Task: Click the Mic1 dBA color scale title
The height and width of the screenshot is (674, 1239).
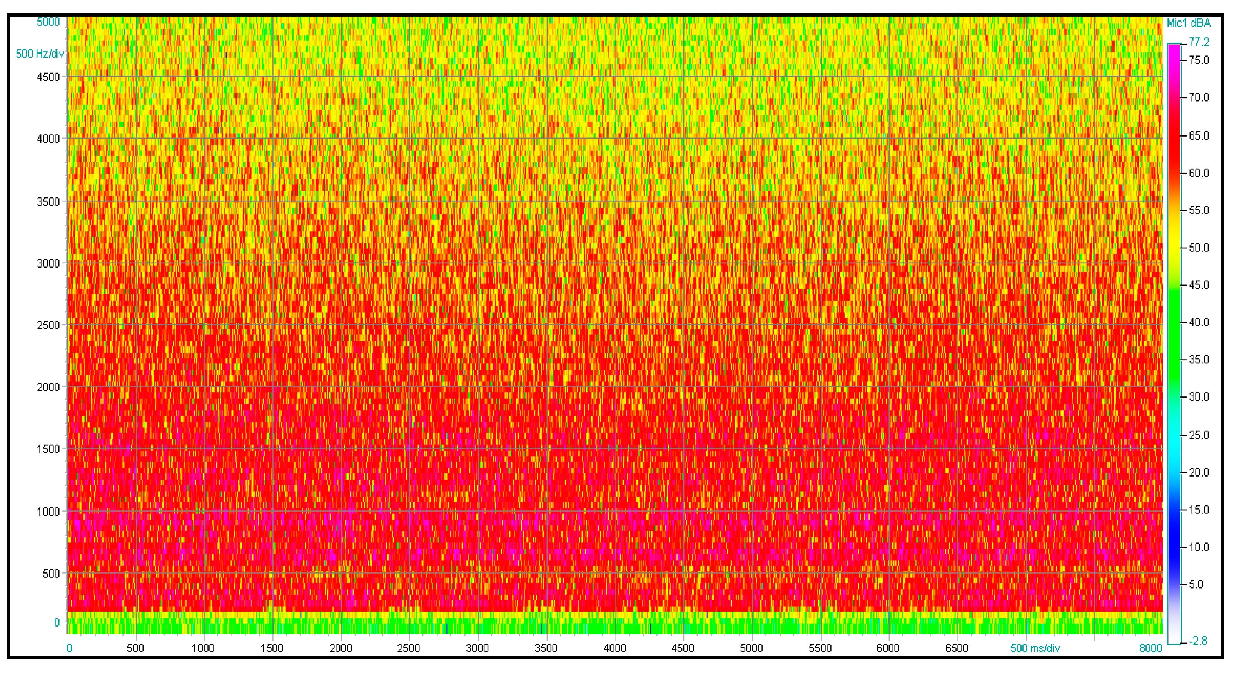Action: coord(1188,23)
